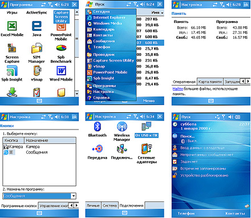The image size is (251, 218).
Task: Switch to Оперативная memory tab
Action: pos(184,82)
